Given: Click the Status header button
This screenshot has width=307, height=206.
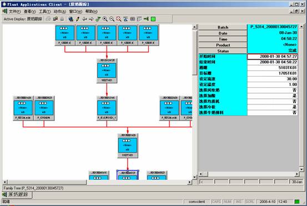Looking at the screenshot, I should pyautogui.click(x=223, y=51).
